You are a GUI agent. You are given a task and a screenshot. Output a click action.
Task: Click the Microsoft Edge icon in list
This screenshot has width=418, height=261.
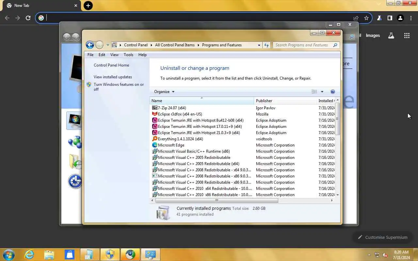point(155,145)
